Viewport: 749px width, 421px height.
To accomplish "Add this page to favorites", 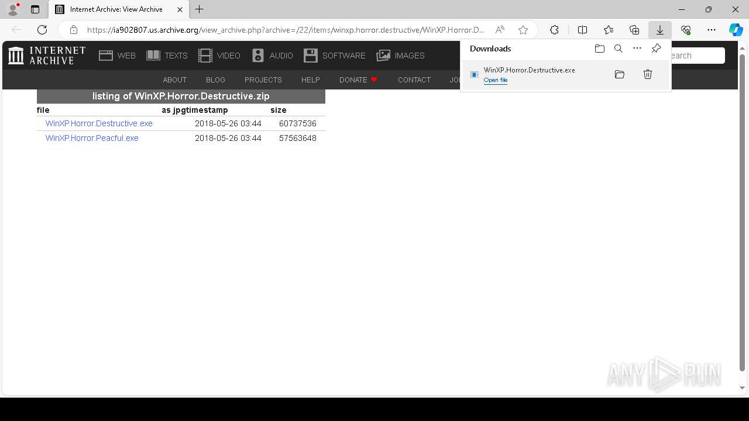I will 523,30.
